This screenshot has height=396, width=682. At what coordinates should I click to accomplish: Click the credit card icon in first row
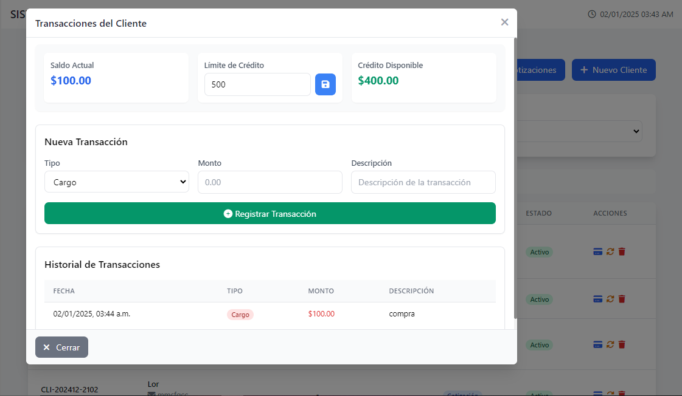point(597,251)
